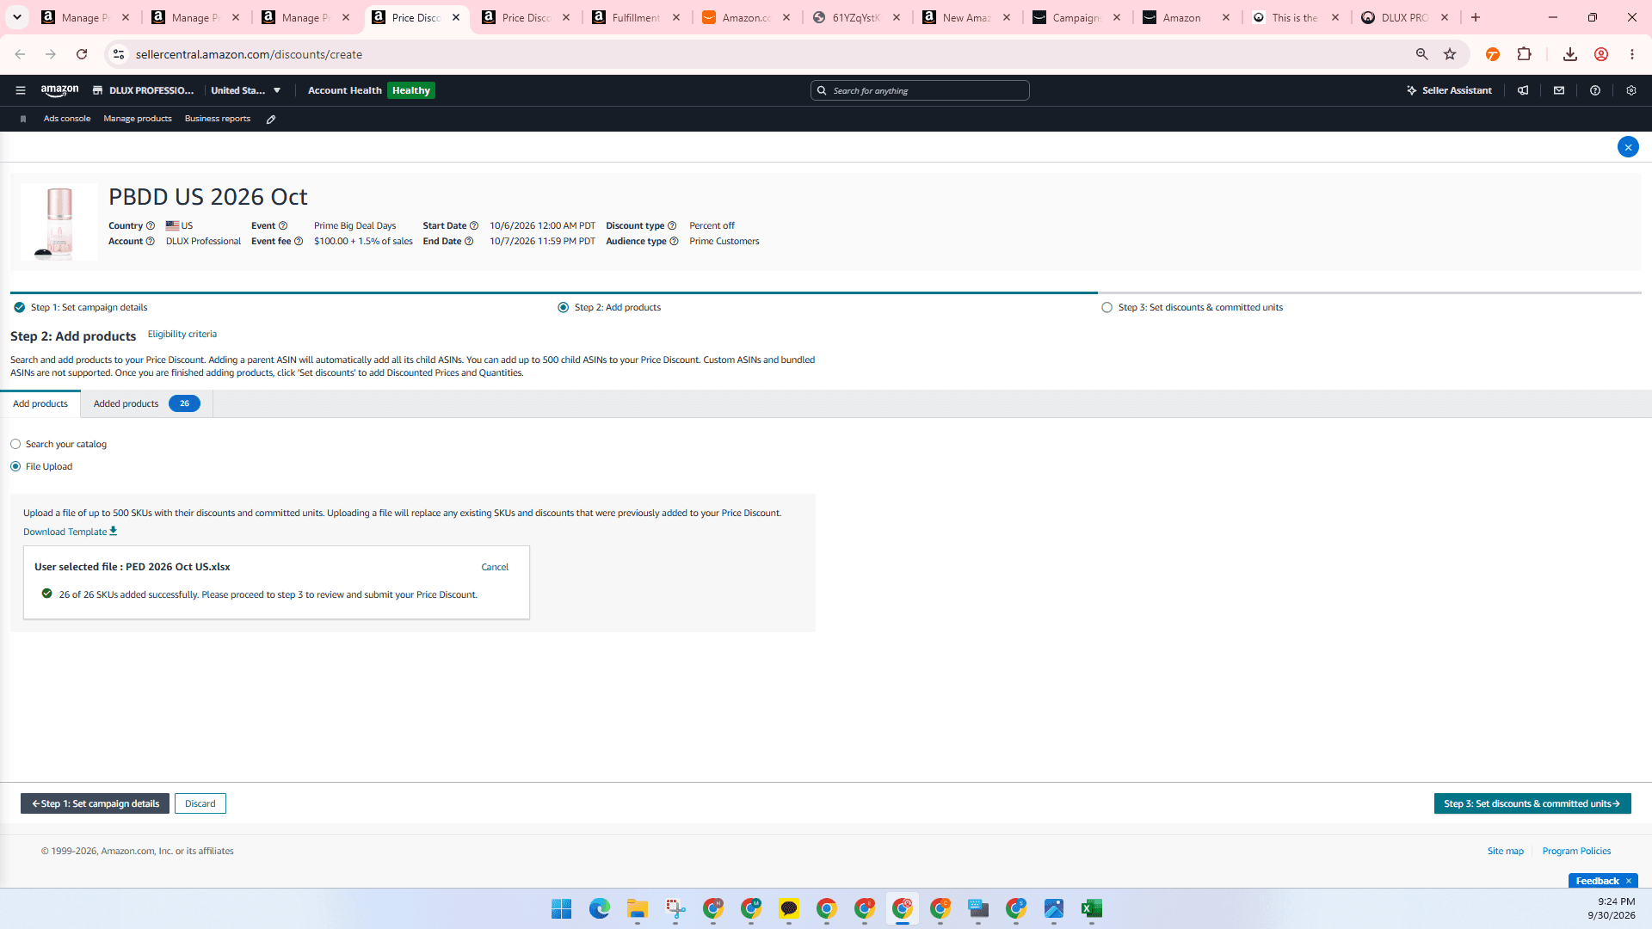The height and width of the screenshot is (929, 1652).
Task: Select the Search your catalog radio option
Action: tap(15, 444)
